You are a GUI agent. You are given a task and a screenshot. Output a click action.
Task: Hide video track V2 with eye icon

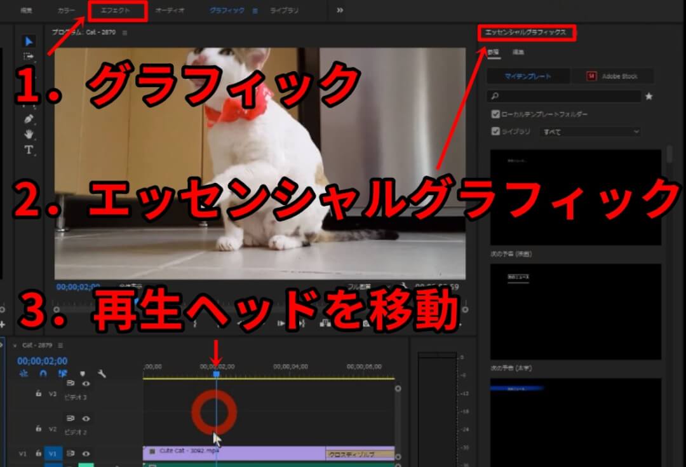pos(86,419)
